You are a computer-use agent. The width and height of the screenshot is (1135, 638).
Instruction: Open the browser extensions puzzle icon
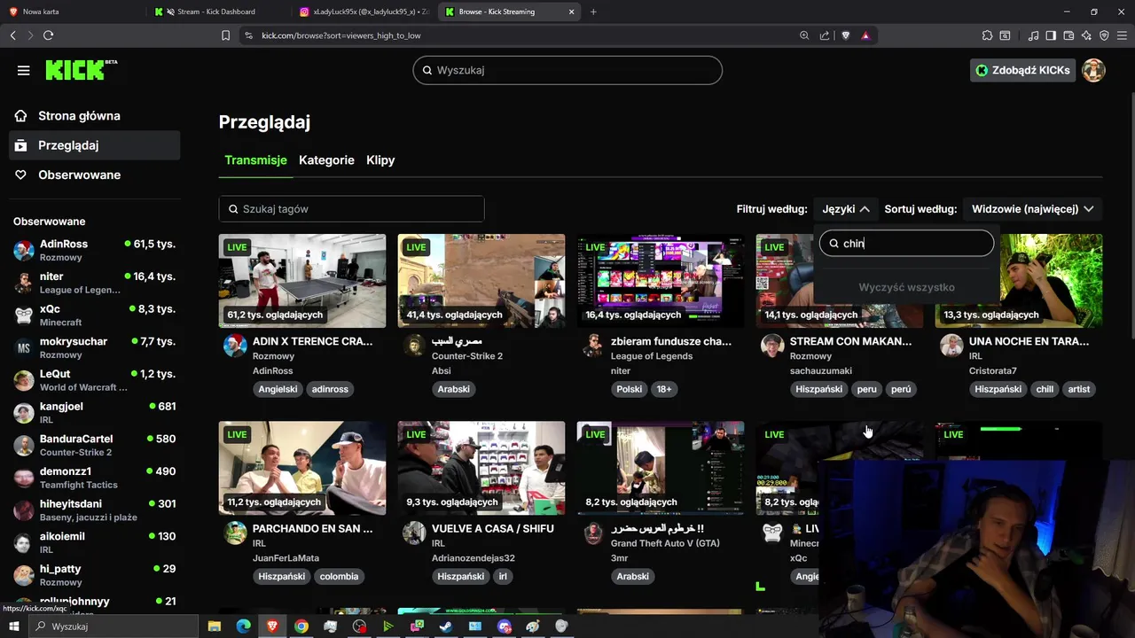987,35
